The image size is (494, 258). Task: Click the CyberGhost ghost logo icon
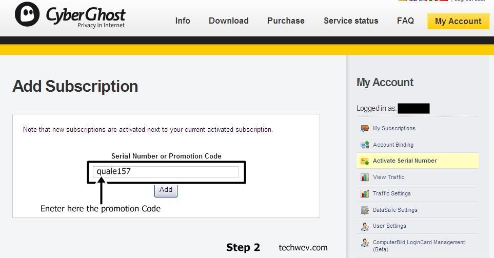(x=27, y=14)
